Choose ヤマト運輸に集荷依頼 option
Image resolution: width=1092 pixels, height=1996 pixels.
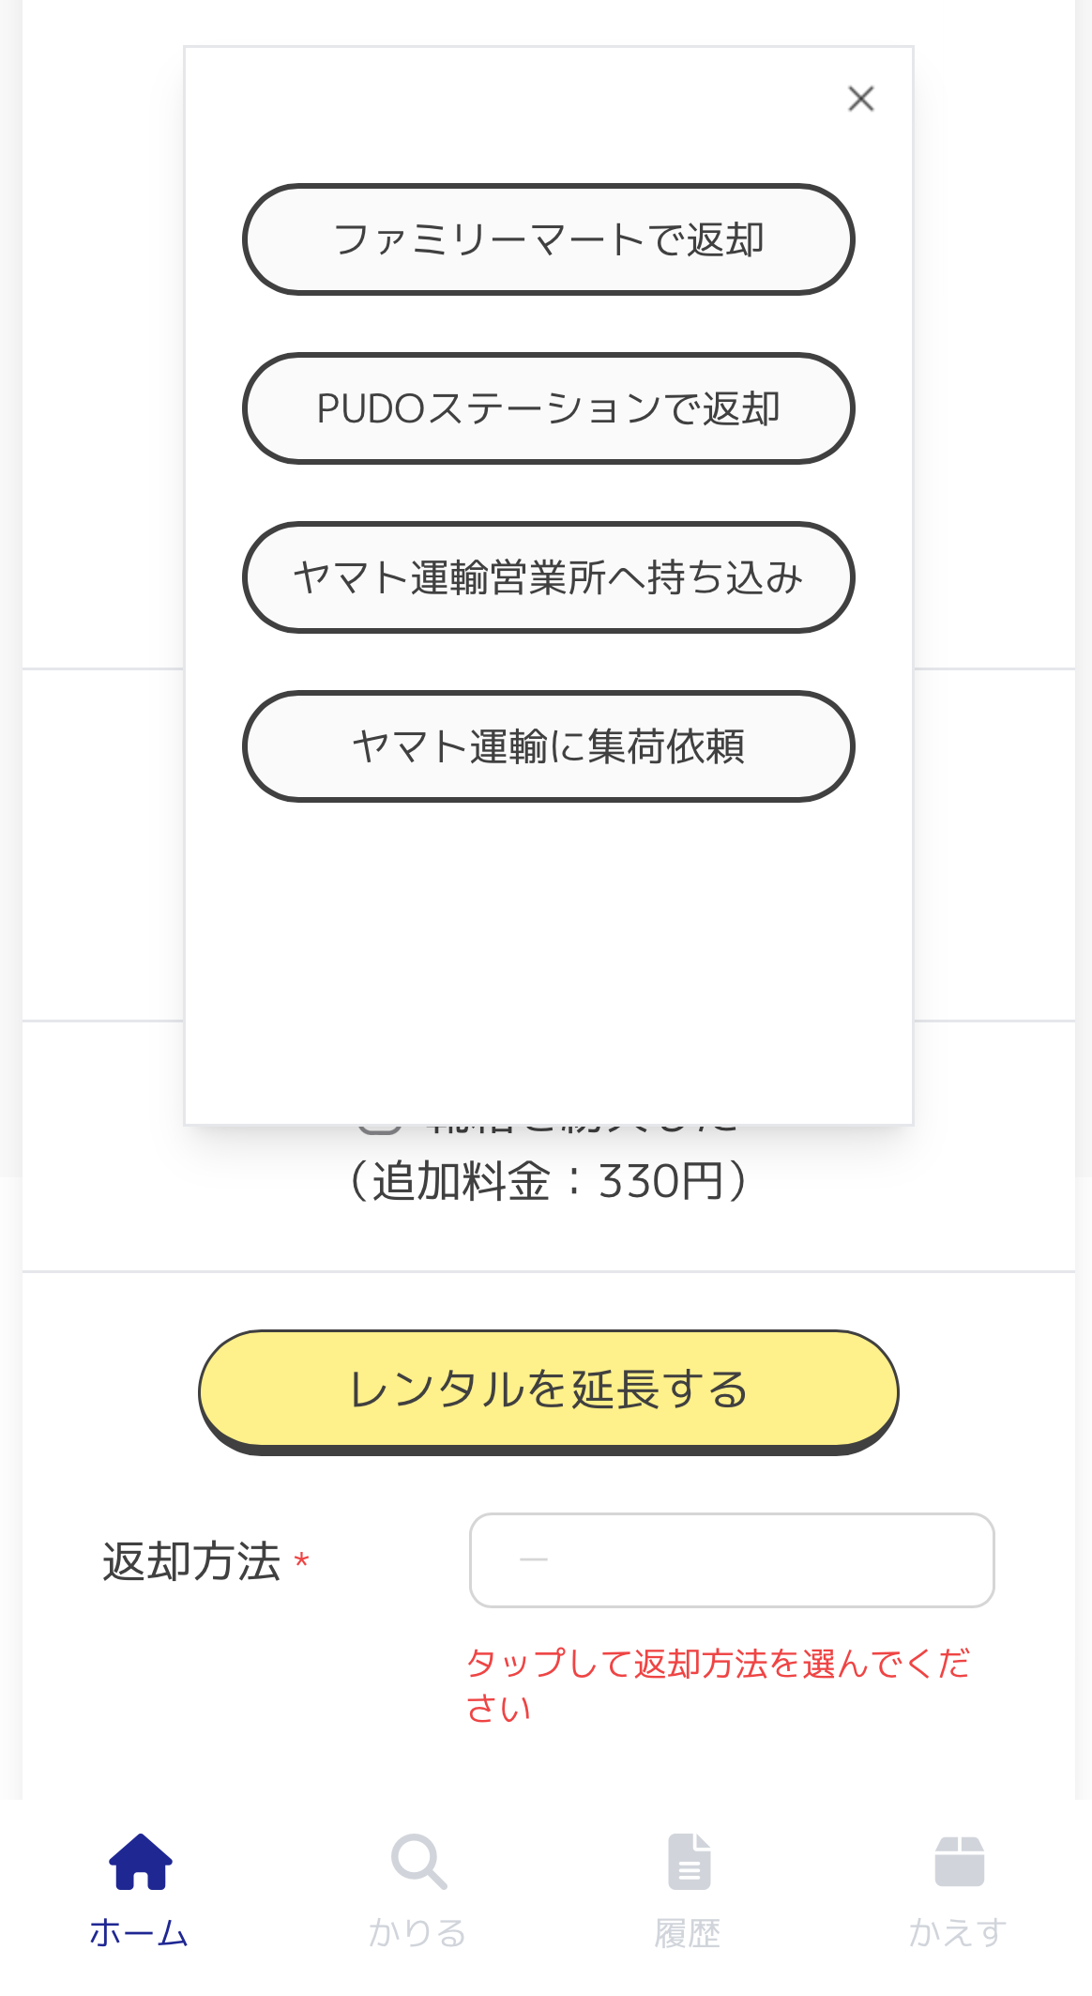click(548, 746)
